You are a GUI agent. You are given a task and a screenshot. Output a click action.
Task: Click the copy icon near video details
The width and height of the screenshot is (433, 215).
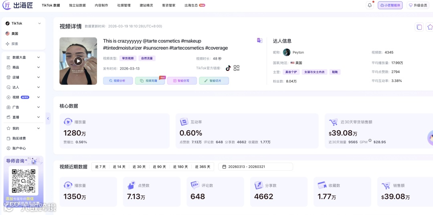(419, 27)
